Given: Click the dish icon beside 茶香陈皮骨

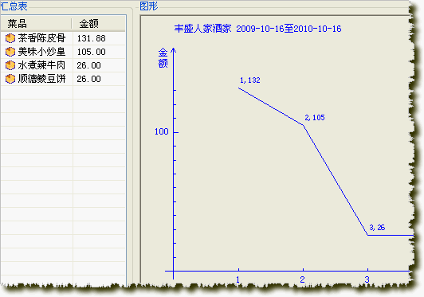Looking at the screenshot, I should [10, 38].
